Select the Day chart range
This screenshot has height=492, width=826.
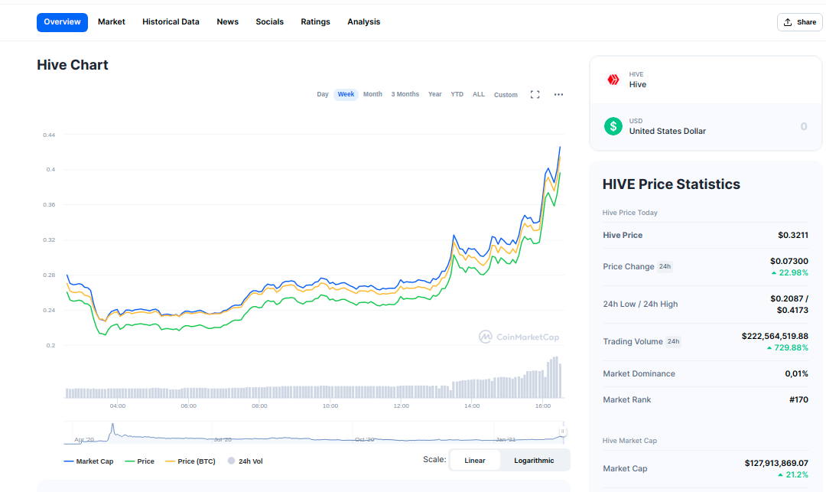tap(323, 94)
